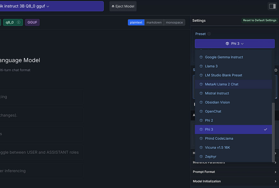
Task: Click the GGUF format badge
Action: (33, 22)
